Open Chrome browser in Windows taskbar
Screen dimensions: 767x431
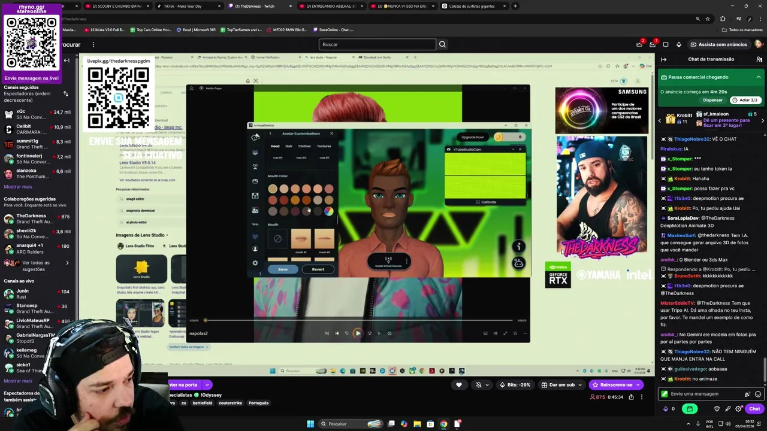tap(443, 424)
